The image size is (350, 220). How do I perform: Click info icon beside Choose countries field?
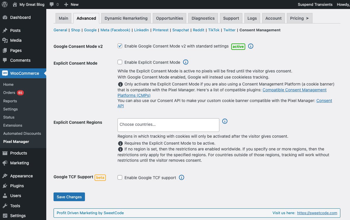[x=225, y=121]
